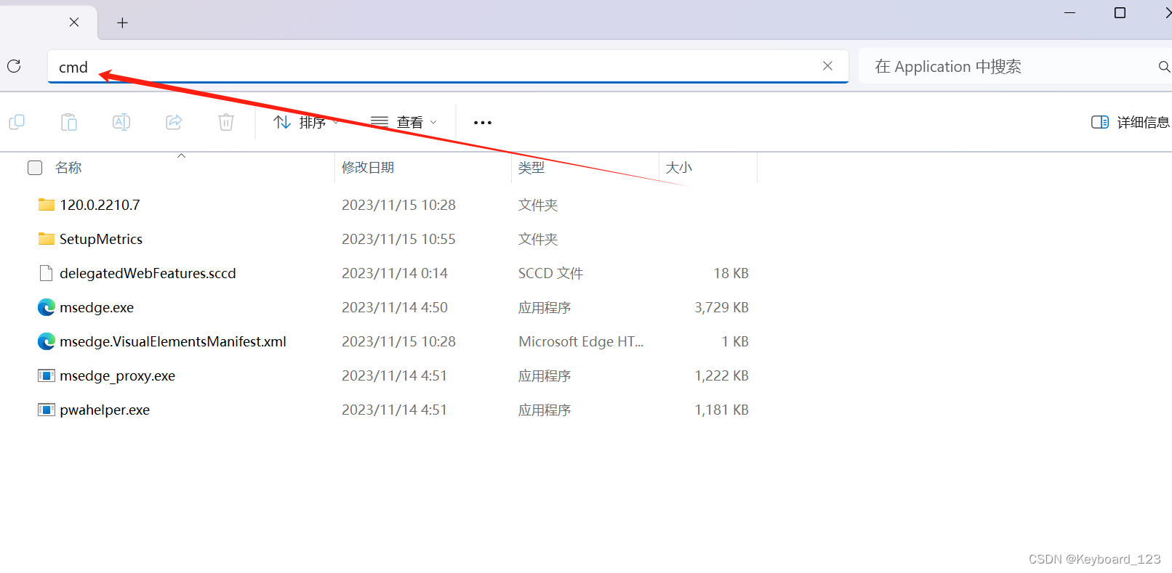Click the file name 120.0.2210.7
The width and height of the screenshot is (1172, 573).
coord(100,205)
